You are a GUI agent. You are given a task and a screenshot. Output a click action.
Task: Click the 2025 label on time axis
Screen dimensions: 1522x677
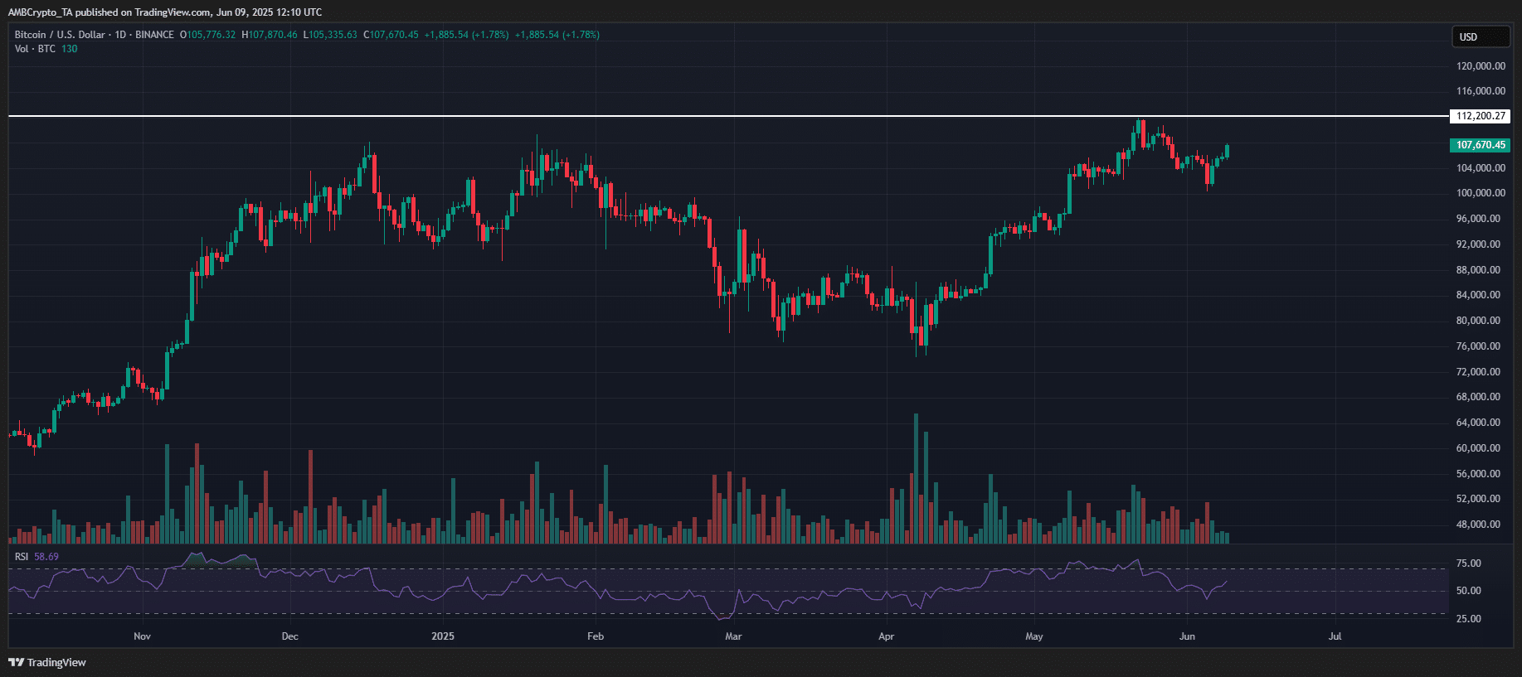tap(443, 636)
